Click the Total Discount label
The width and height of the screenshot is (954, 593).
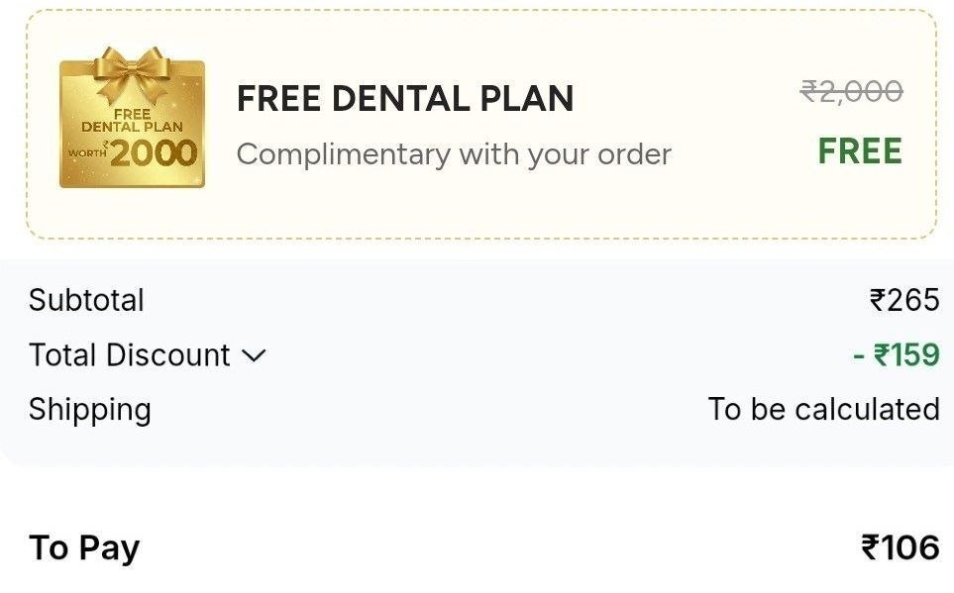pyautogui.click(x=129, y=354)
